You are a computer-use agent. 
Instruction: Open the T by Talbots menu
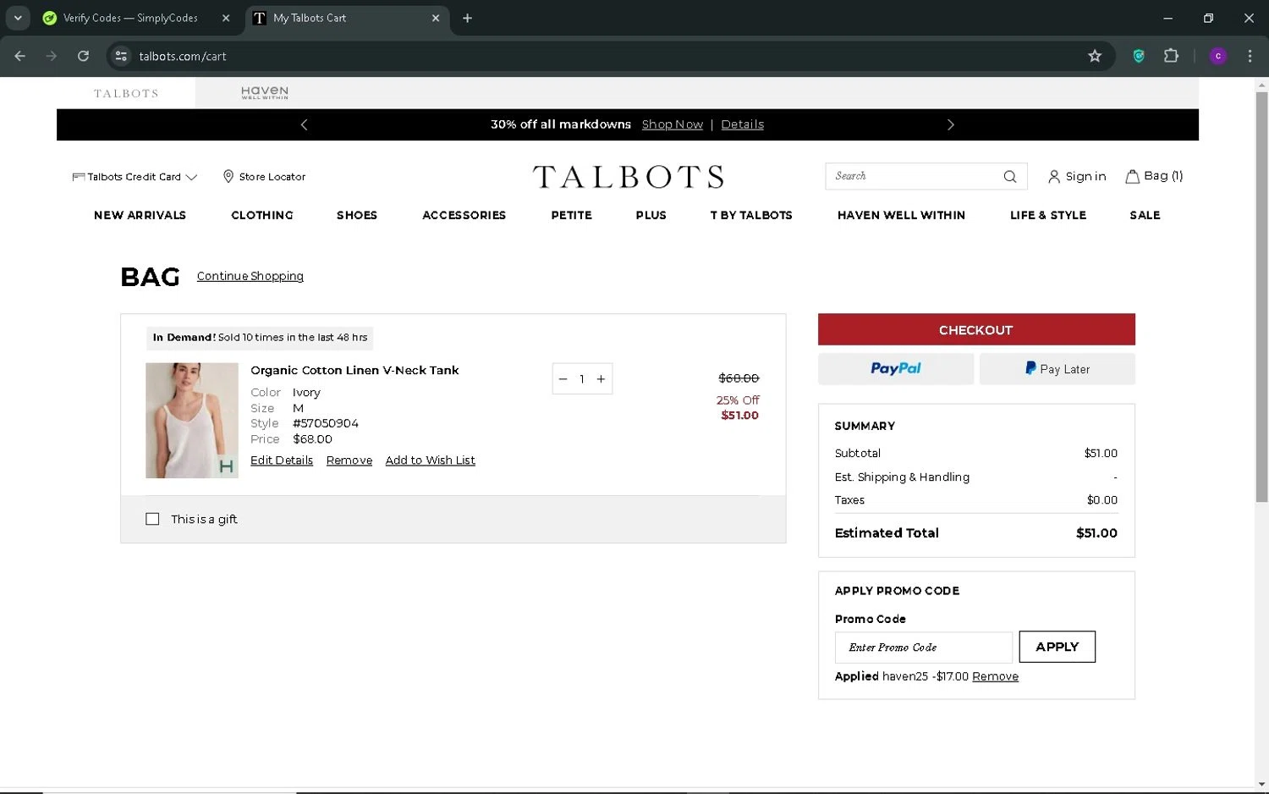[x=751, y=215]
